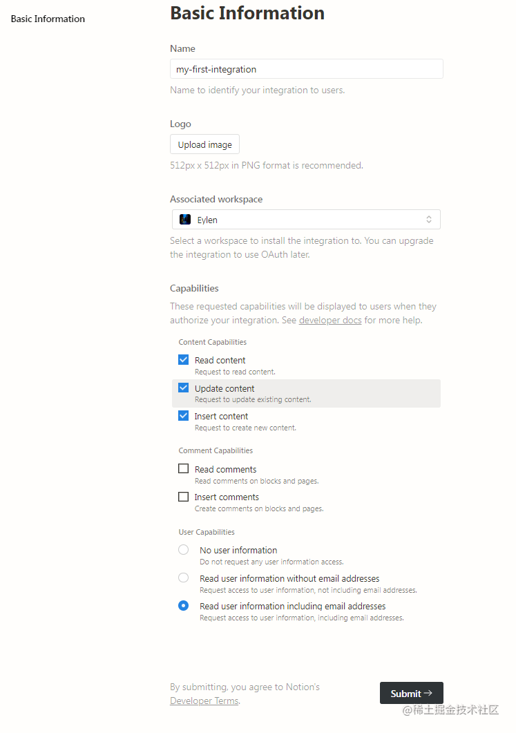Click the Upload image button

pyautogui.click(x=204, y=144)
